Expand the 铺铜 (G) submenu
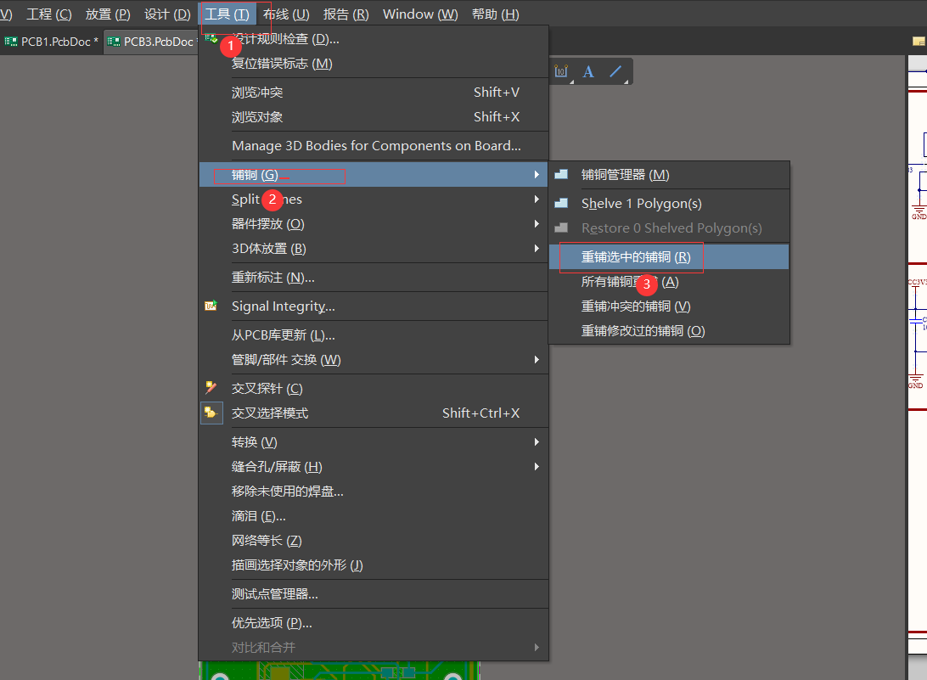The image size is (927, 680). (374, 174)
